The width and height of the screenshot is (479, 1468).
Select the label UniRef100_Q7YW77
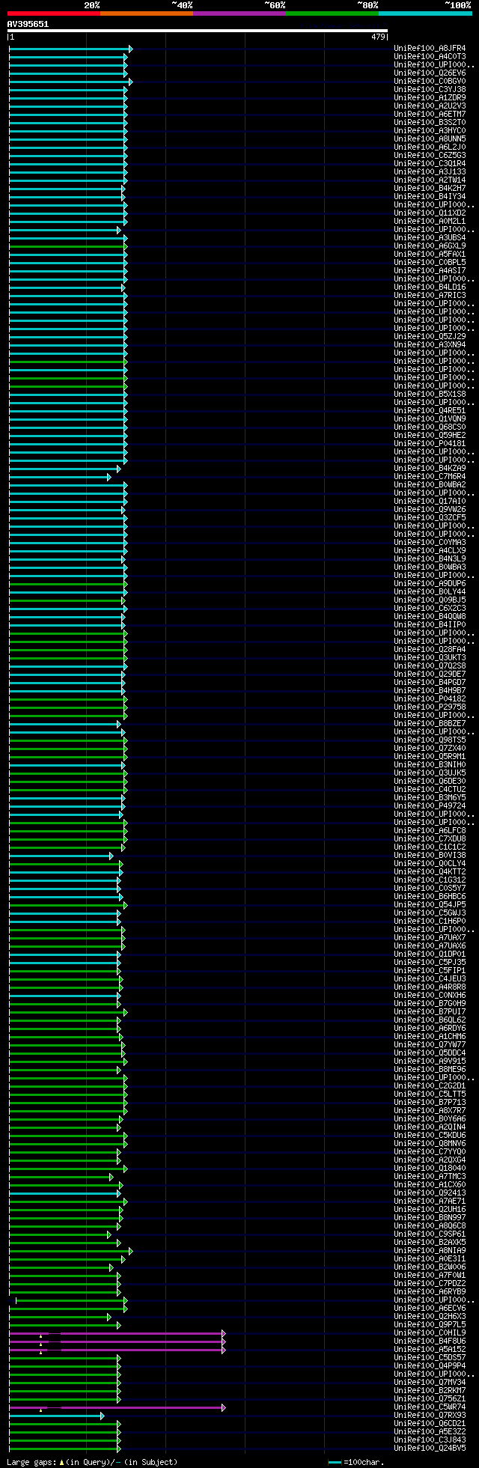[430, 1045]
